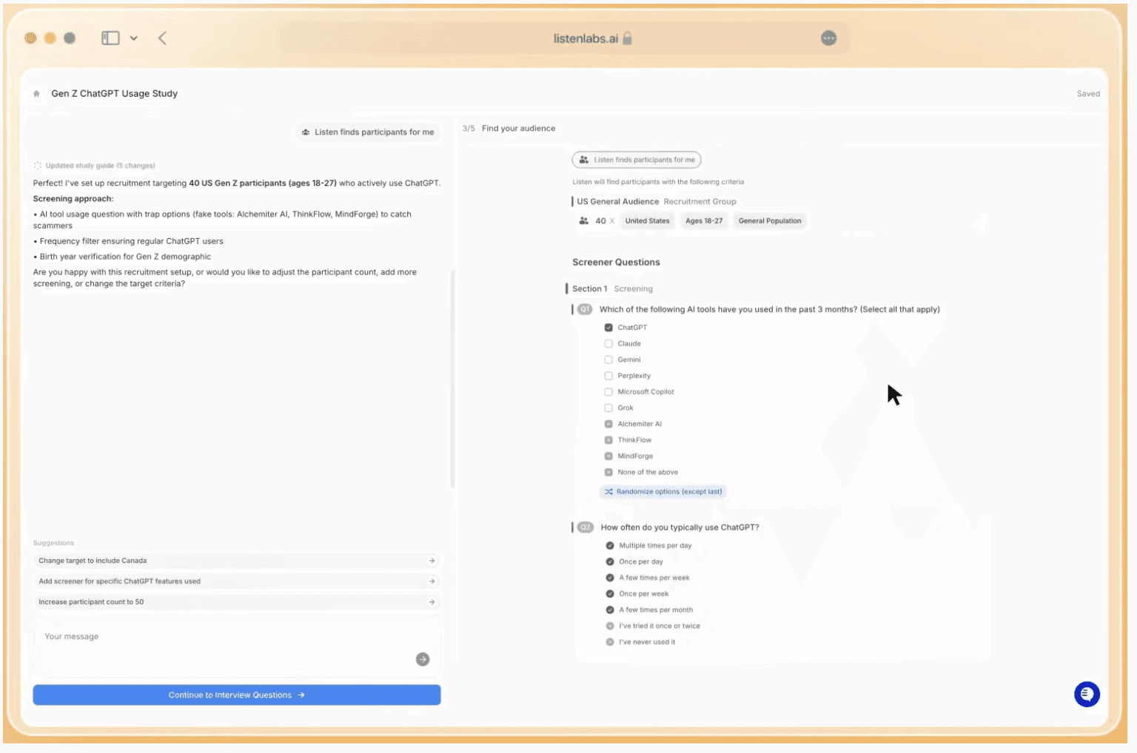Click the Saved status text
Screen dimensions: 1137x753
1088,94
